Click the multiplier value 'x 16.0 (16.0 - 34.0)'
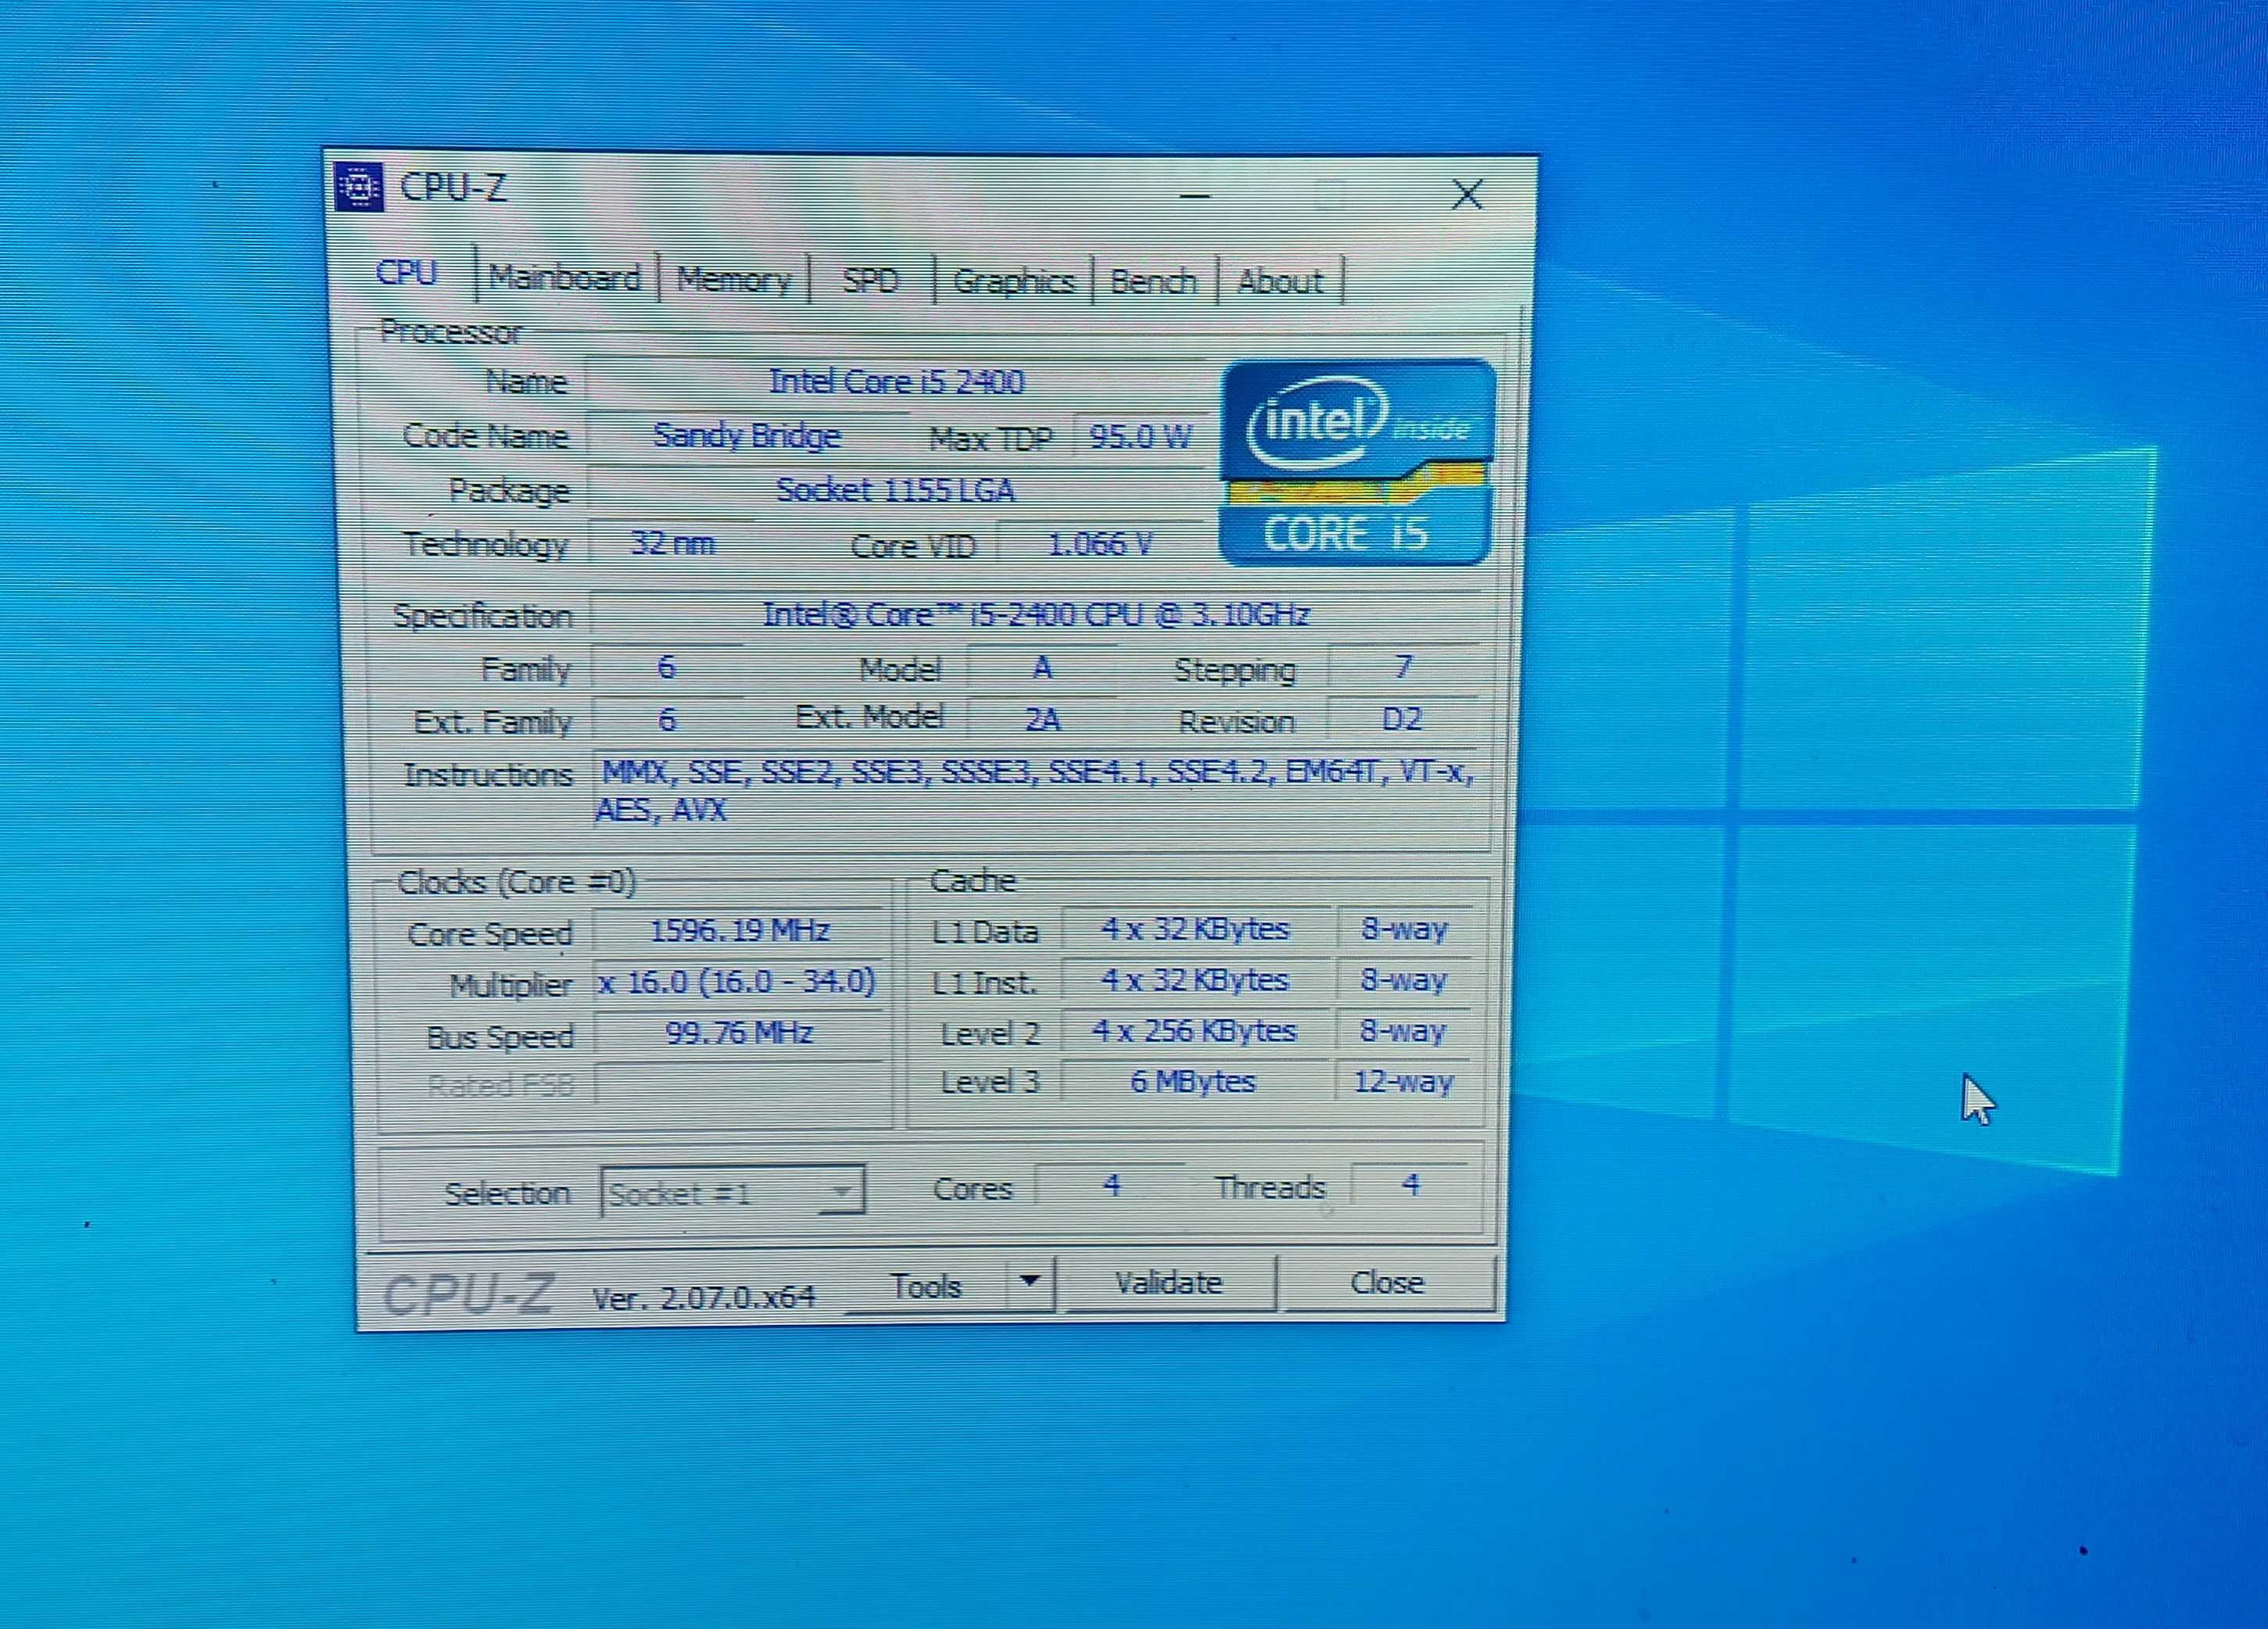 point(738,982)
